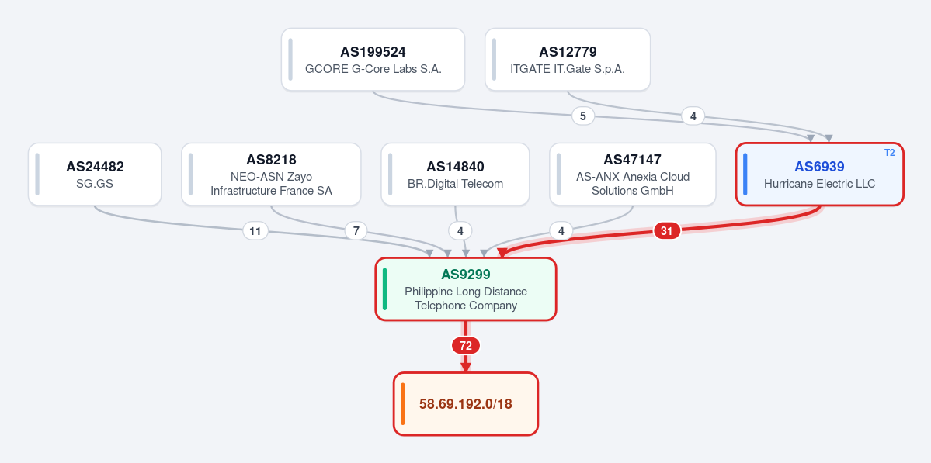Click the red 31 edge label
Image resolution: width=931 pixels, height=463 pixels.
667,230
